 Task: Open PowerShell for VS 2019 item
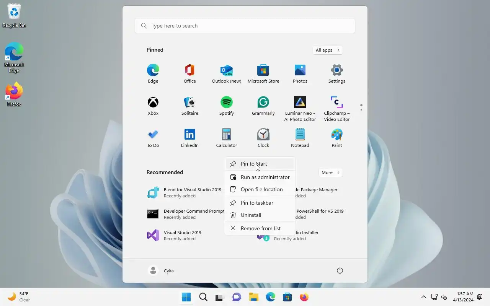pyautogui.click(x=320, y=214)
